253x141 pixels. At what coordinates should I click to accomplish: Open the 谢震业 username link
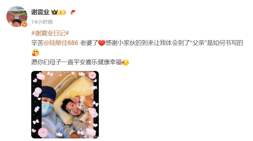tap(40, 12)
